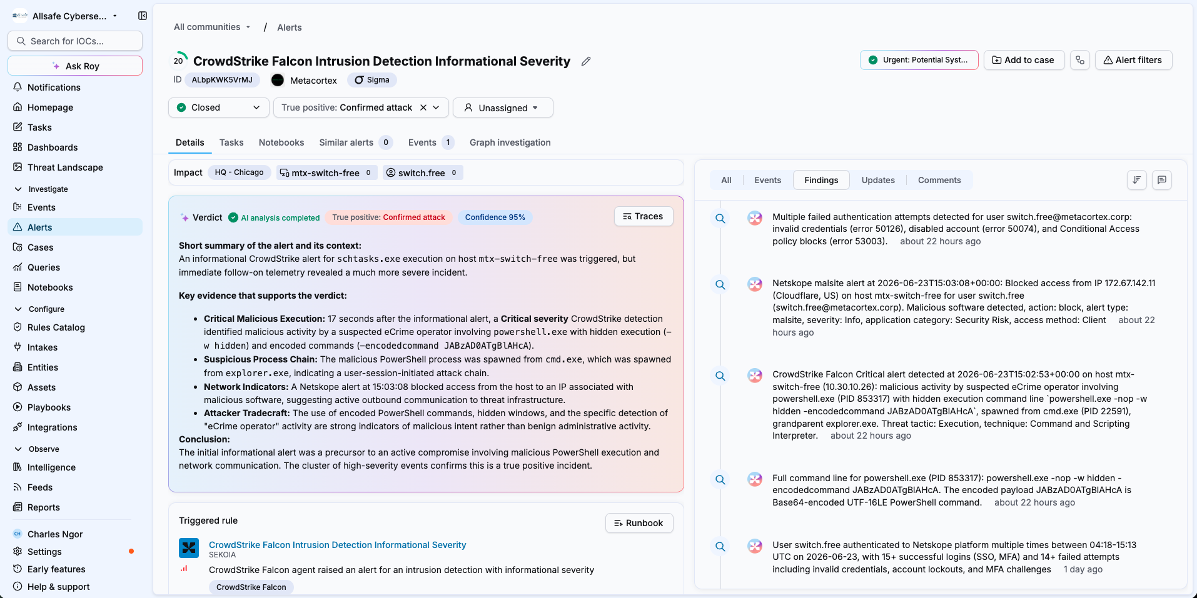Click the Alert filters button

pos(1133,60)
